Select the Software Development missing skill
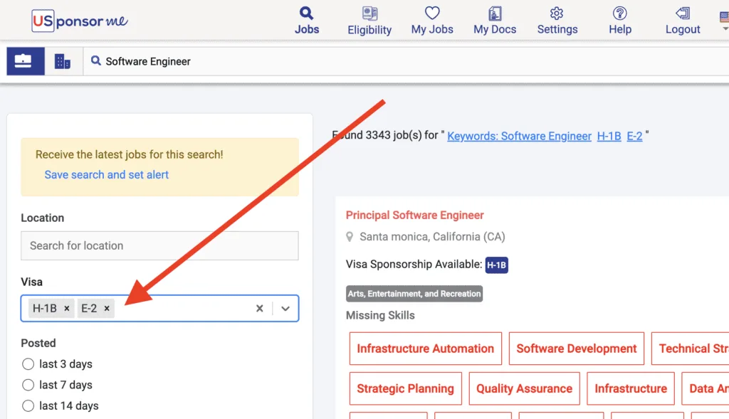The height and width of the screenshot is (419, 729). point(577,349)
